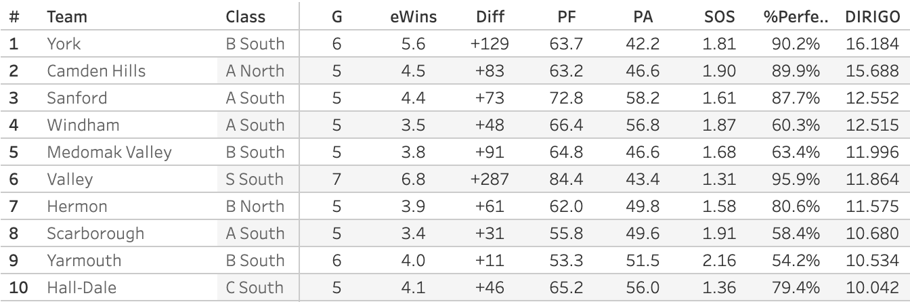Select Yarmouth's 2.16 SOS value
This screenshot has height=302, width=910.
[719, 261]
